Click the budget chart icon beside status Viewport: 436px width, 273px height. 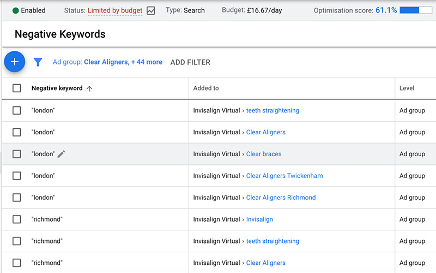pyautogui.click(x=151, y=10)
